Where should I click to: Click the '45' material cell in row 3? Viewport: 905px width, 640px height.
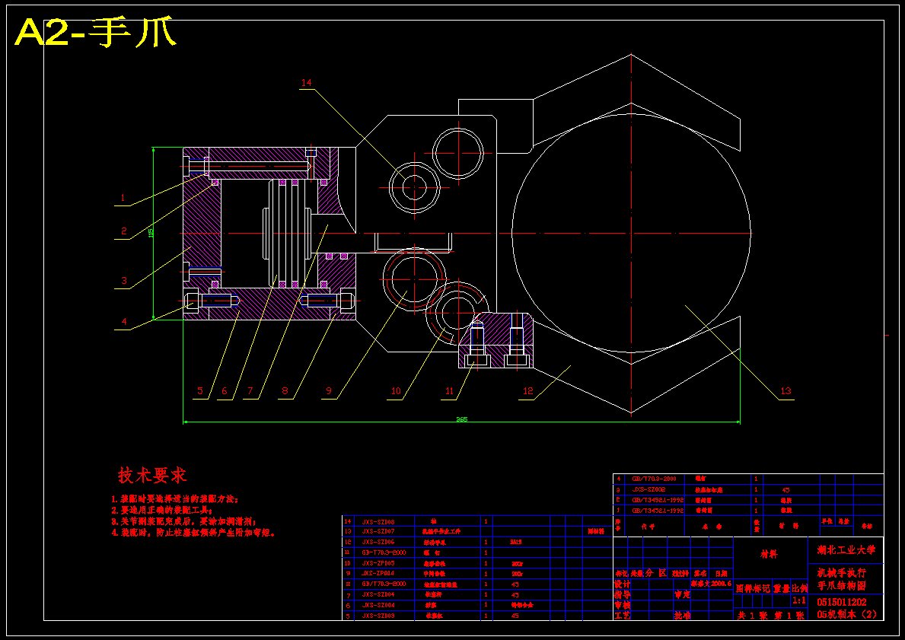786,490
